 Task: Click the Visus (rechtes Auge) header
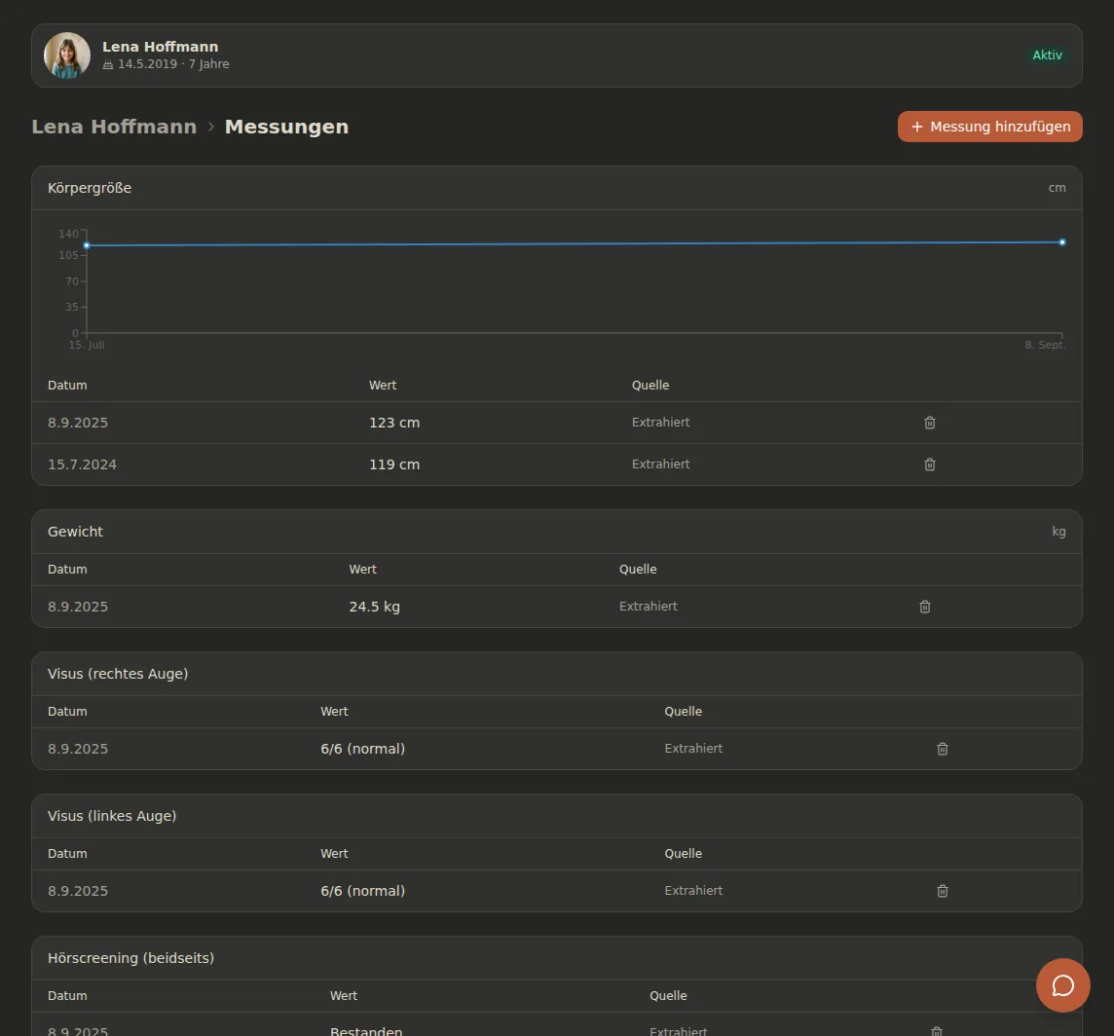point(118,674)
